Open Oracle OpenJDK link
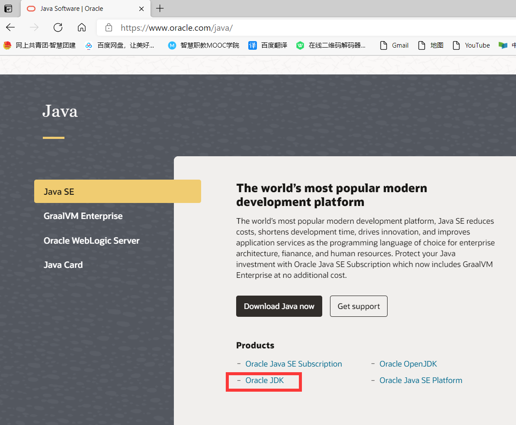The image size is (516, 425). coord(408,364)
